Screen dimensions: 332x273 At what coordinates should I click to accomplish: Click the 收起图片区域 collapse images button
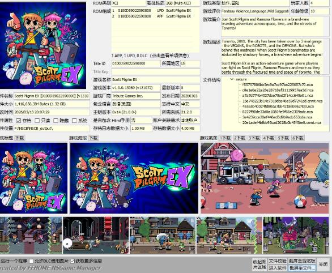(x=259, y=265)
